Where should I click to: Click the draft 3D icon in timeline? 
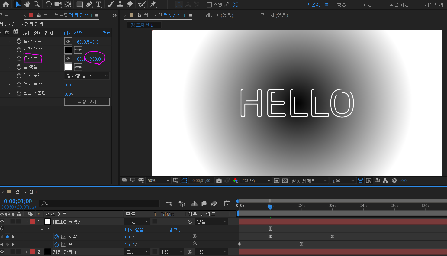[182, 203]
